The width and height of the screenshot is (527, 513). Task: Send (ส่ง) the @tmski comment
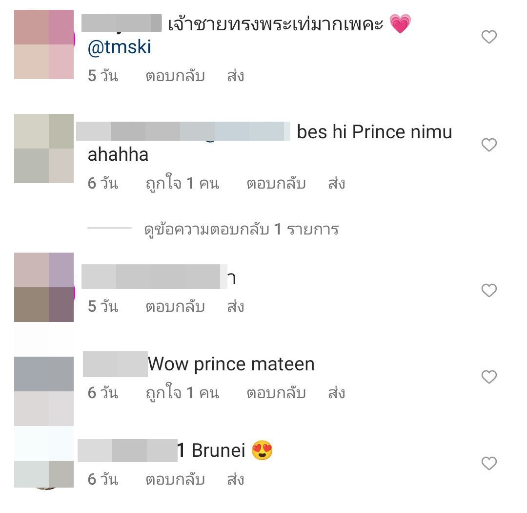[236, 76]
